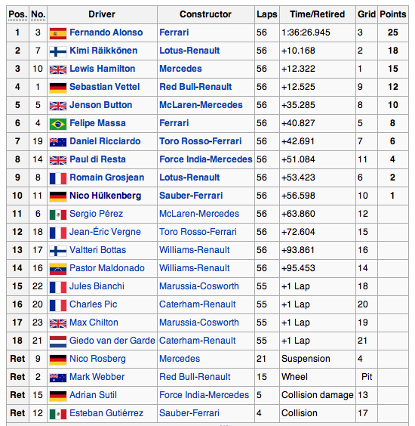Open the Lotus-Renault link in Räikkönen's row
The image size is (415, 426).
point(189,51)
